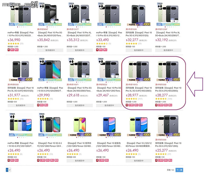Select page 1 in the pagination

(7, 170)
